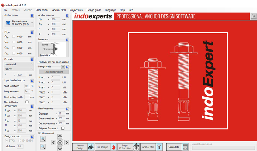Toggle the CYp edge checkbox
The image size is (257, 151).
(x=14, y=48)
